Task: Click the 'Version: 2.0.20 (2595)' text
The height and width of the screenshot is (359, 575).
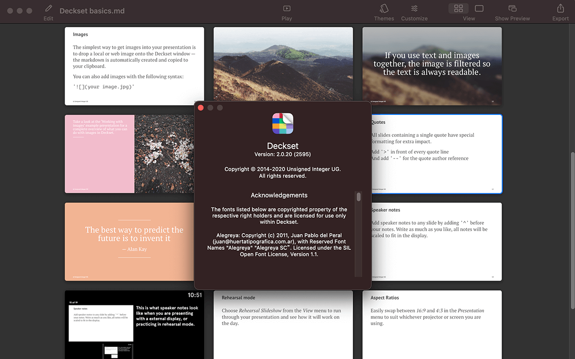Action: pos(283,154)
